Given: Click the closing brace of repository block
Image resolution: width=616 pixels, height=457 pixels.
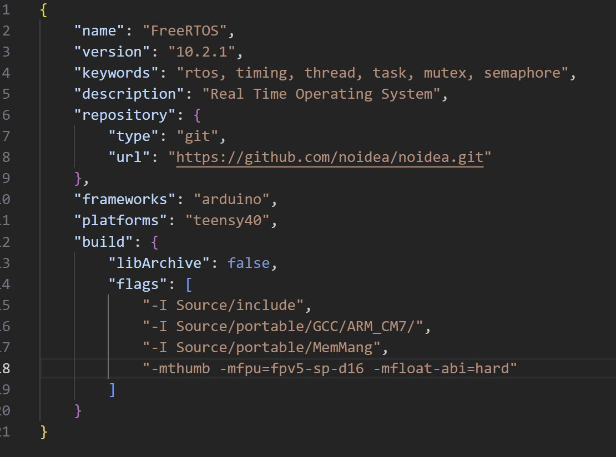Looking at the screenshot, I should [78, 179].
